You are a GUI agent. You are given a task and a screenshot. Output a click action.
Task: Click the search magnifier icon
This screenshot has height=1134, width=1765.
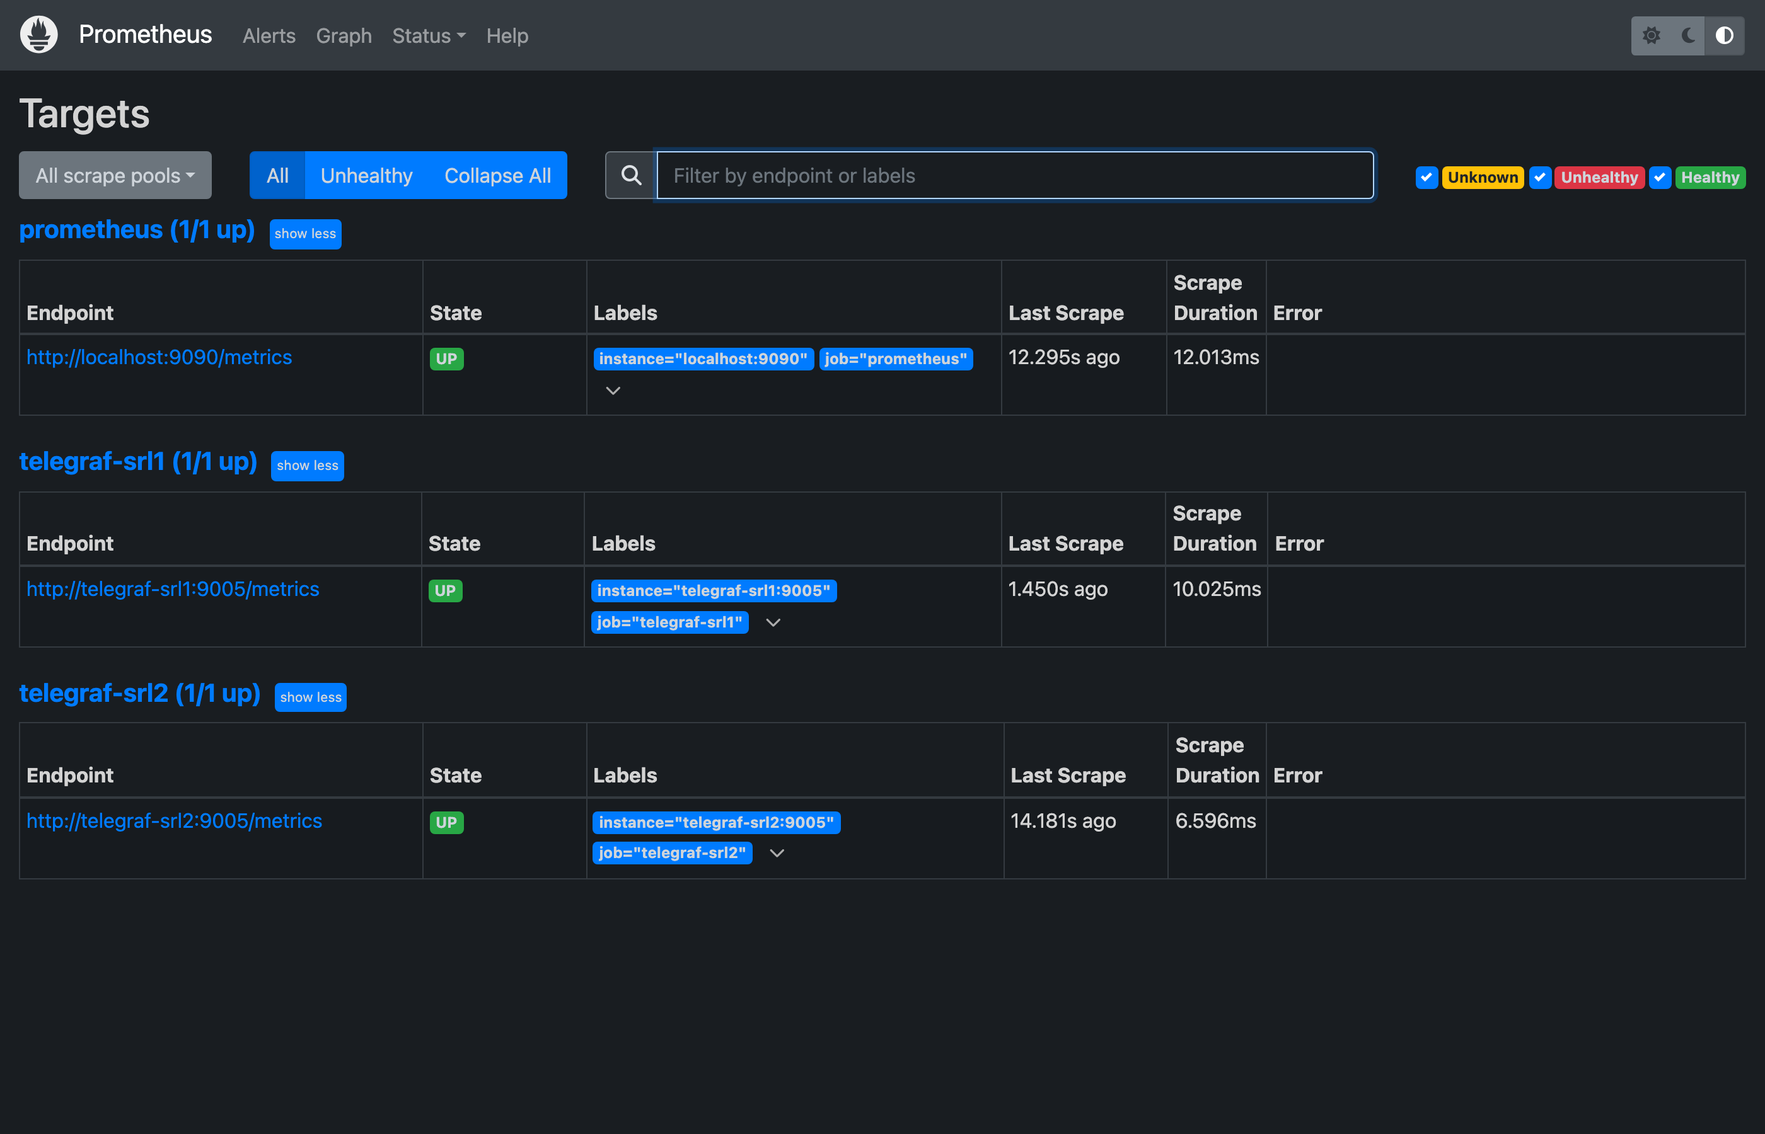[630, 175]
